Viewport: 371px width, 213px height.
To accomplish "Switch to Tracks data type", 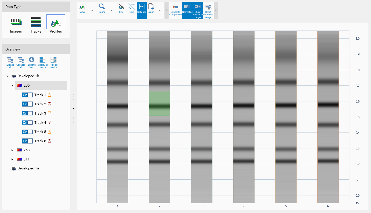I will click(x=36, y=24).
